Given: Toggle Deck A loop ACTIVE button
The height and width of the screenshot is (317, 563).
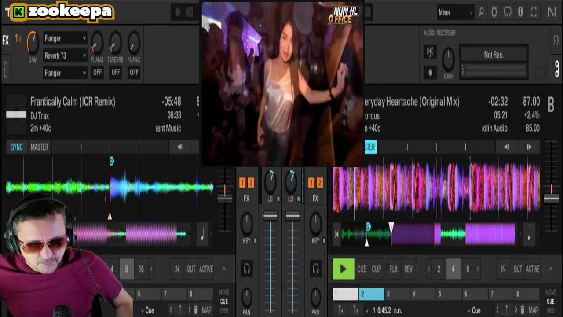Looking at the screenshot, I should pyautogui.click(x=206, y=269).
